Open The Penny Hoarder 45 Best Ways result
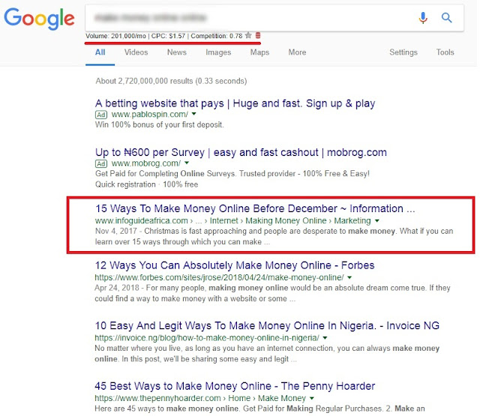Image resolution: width=480 pixels, height=416 pixels. pyautogui.click(x=235, y=386)
